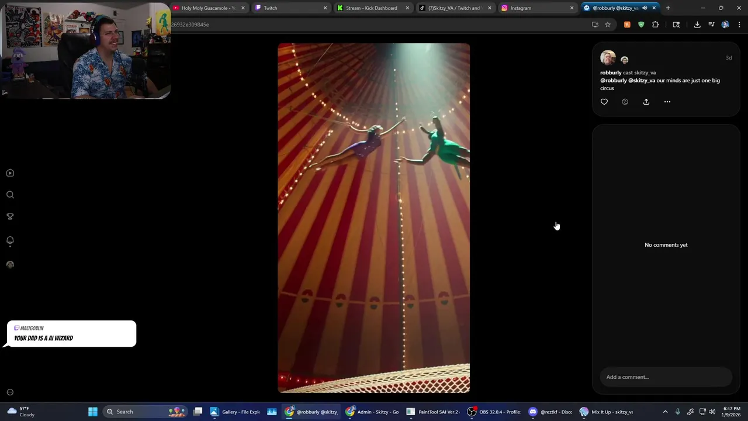Bookmark this page with the star icon
This screenshot has height=421, width=748.
click(x=608, y=25)
